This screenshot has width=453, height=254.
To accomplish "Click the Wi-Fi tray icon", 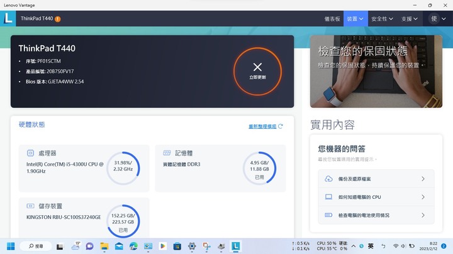I will click(396, 246).
